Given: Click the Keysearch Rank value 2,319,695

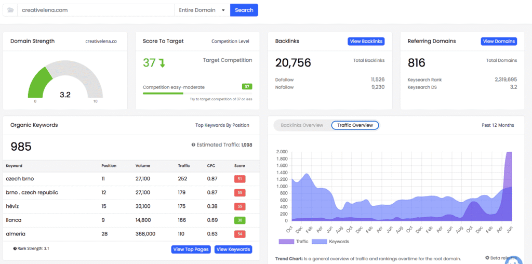Looking at the screenshot, I should pyautogui.click(x=506, y=80).
